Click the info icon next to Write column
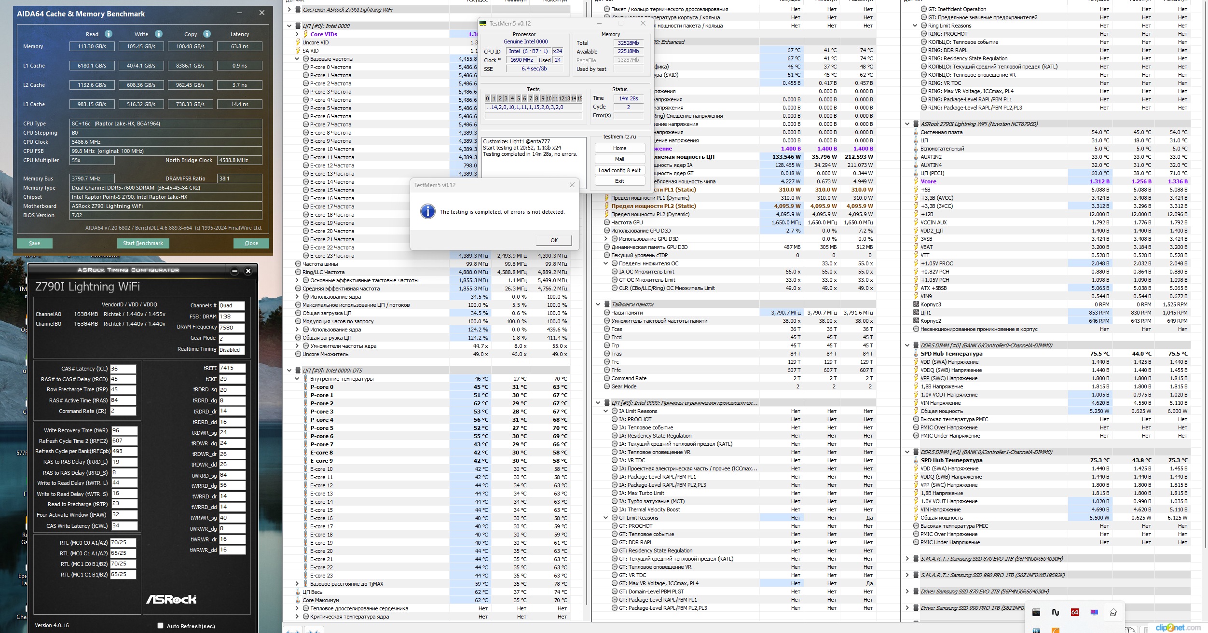Image resolution: width=1208 pixels, height=633 pixels. [159, 34]
